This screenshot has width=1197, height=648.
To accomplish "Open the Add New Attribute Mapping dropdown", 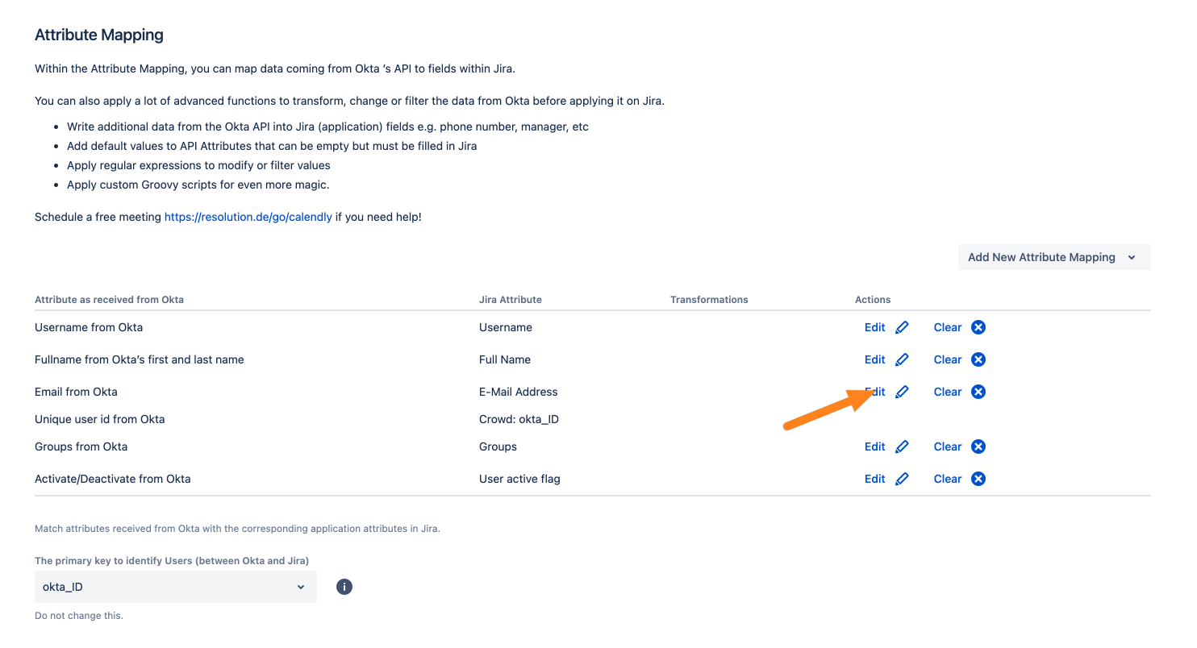I will (1053, 257).
